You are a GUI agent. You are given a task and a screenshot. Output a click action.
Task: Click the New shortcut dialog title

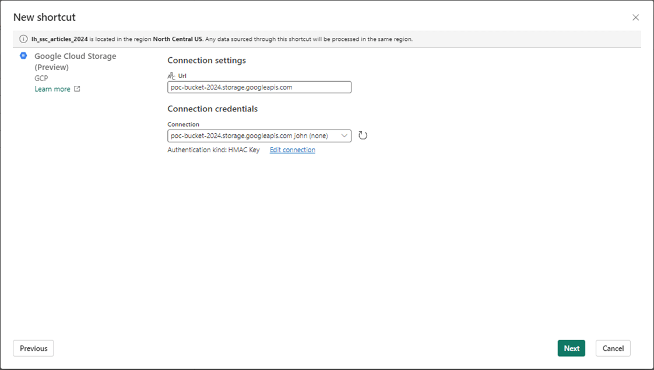[44, 18]
